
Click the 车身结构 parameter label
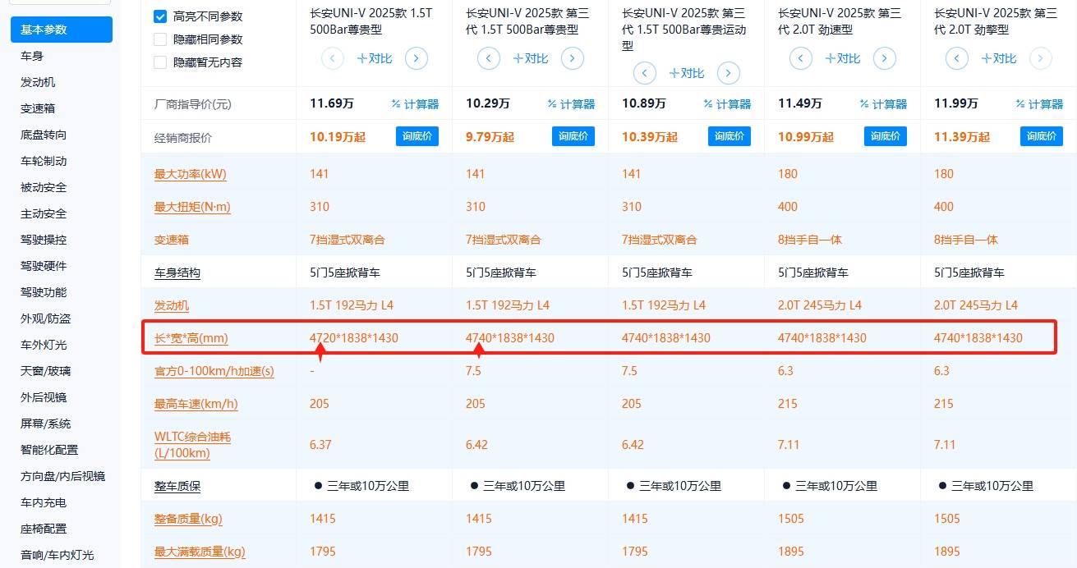[x=177, y=273]
